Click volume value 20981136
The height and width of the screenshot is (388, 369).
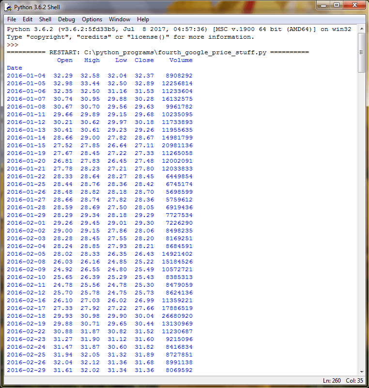coord(177,145)
